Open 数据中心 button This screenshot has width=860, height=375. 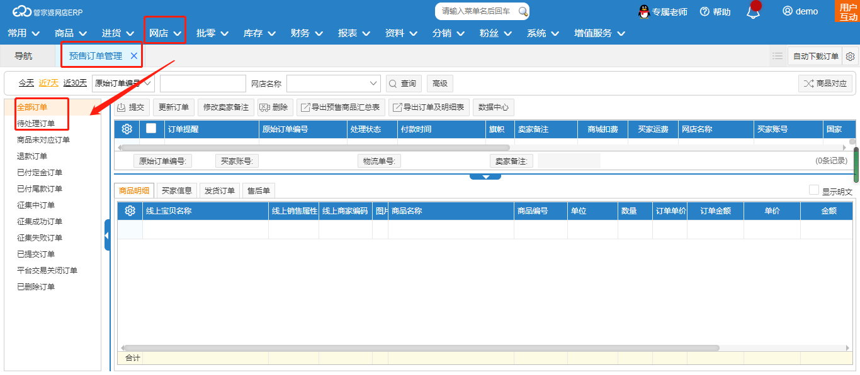click(494, 107)
